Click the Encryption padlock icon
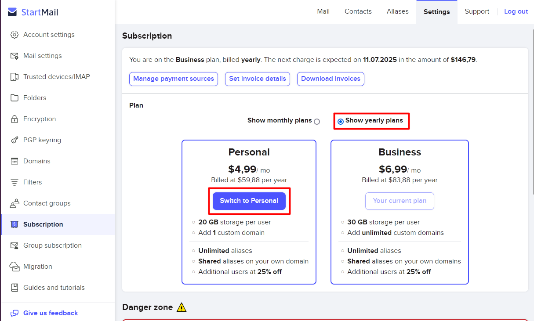The image size is (534, 321). (x=15, y=119)
